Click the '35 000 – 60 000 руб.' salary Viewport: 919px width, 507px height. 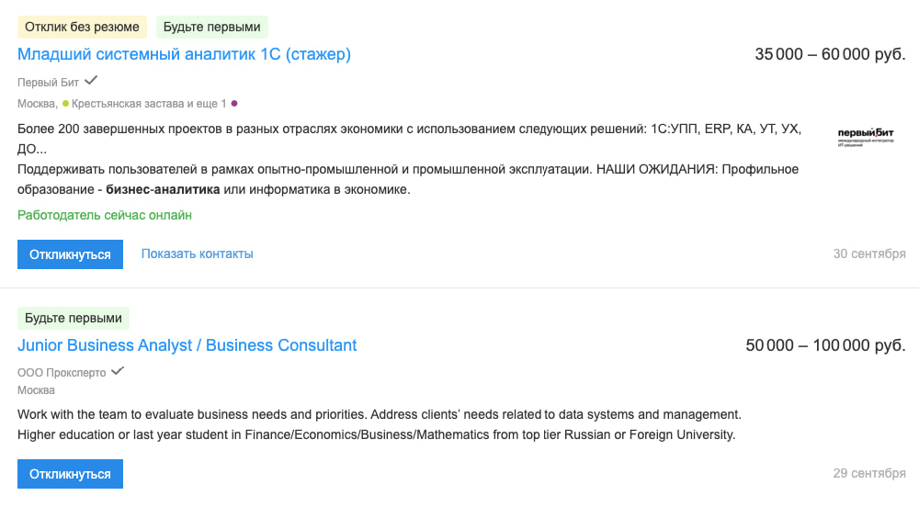[830, 55]
